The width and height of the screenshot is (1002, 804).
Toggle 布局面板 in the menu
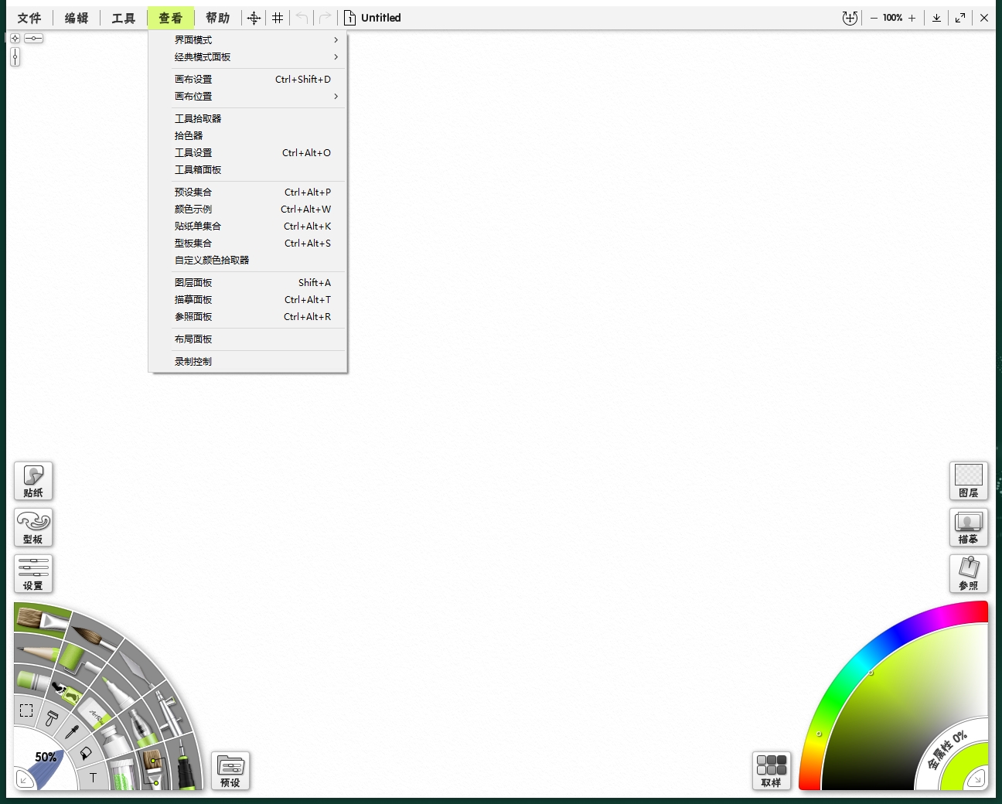click(248, 339)
